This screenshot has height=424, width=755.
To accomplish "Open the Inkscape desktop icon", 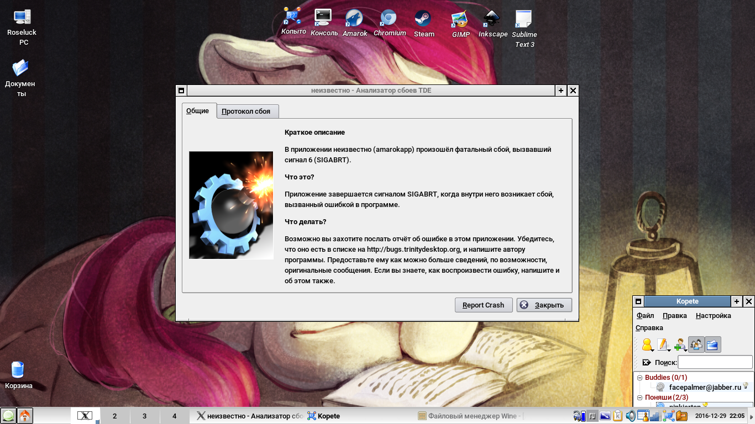I will 492,24.
